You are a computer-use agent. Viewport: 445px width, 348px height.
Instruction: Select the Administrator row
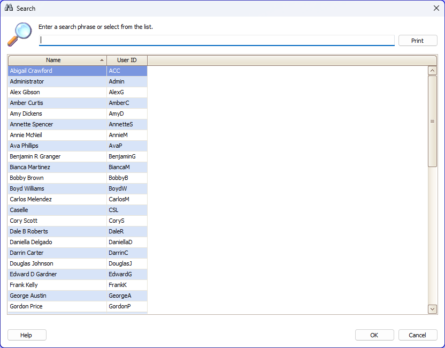[x=78, y=81]
